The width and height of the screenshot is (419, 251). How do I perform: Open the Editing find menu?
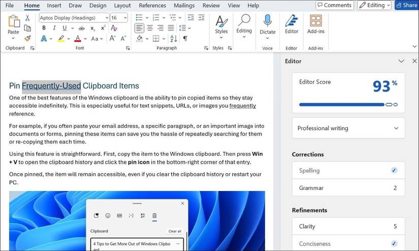click(x=244, y=26)
